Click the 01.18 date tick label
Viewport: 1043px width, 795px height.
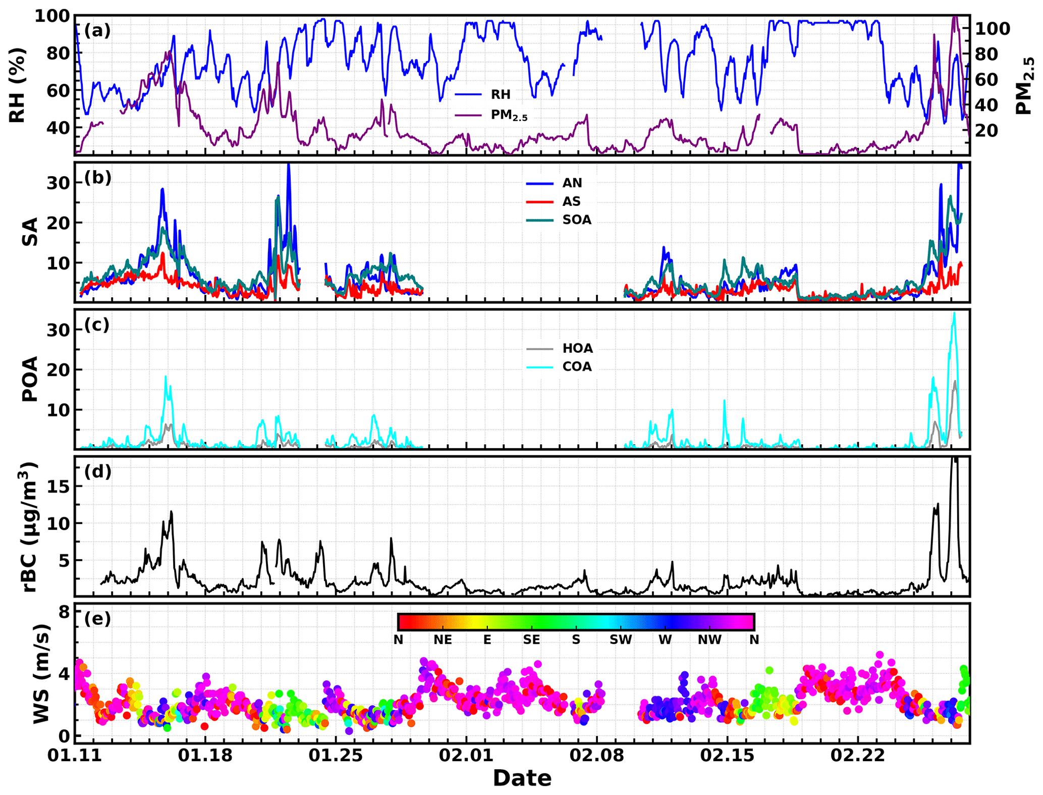[x=205, y=756]
